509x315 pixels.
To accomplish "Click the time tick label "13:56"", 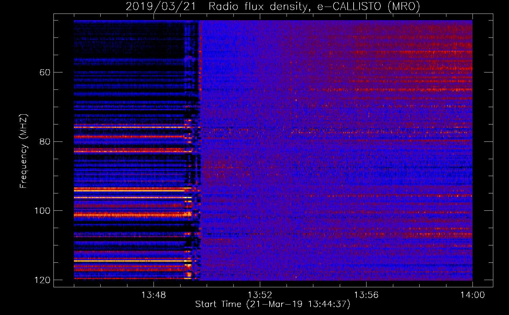I will [x=366, y=295].
